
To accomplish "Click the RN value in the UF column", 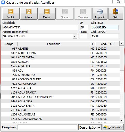I will coord(92,71).
